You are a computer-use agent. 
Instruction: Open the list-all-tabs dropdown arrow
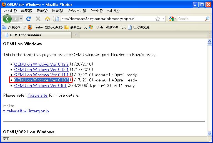pos(209,35)
